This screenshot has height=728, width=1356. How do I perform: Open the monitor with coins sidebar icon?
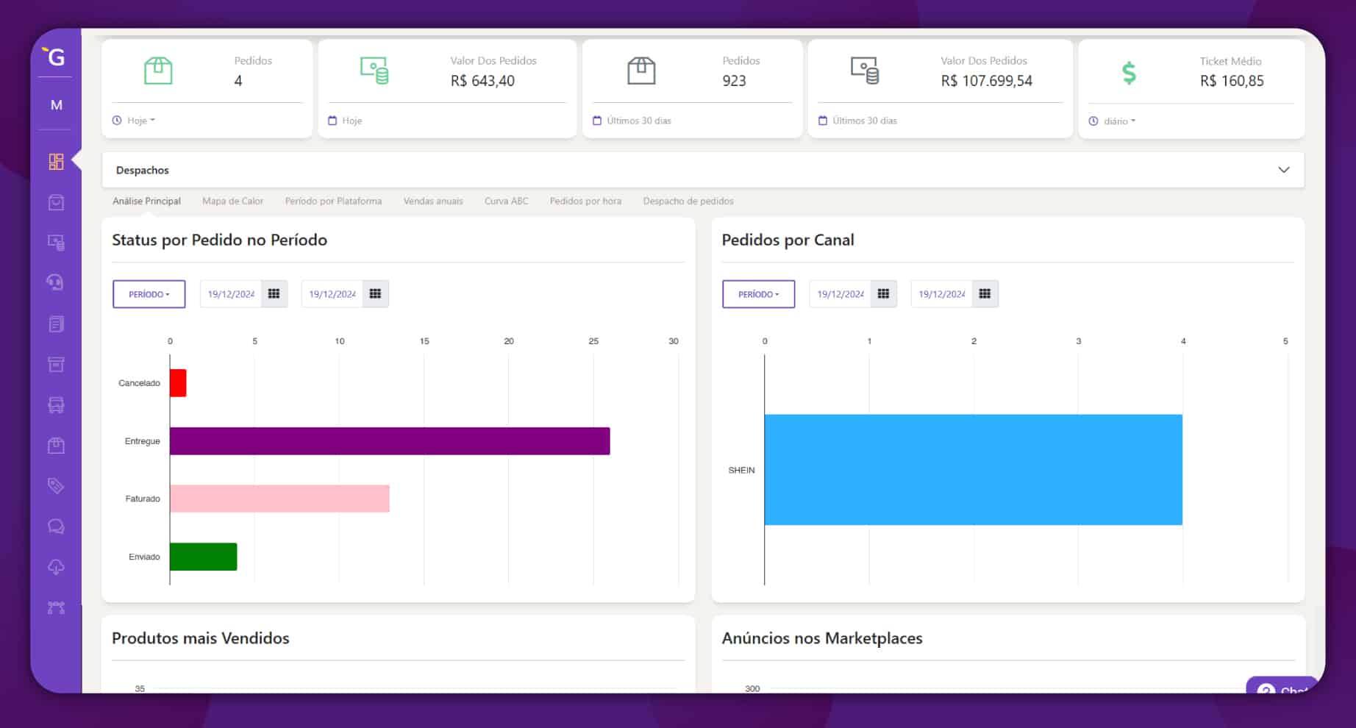tap(56, 242)
